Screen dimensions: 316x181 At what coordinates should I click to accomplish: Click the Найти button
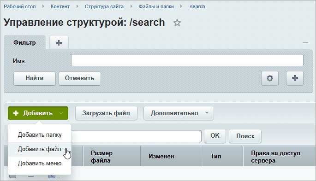coord(35,78)
